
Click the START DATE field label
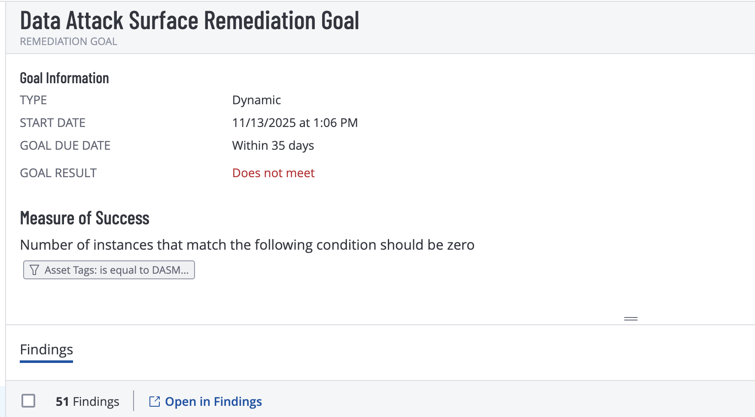pyautogui.click(x=52, y=123)
